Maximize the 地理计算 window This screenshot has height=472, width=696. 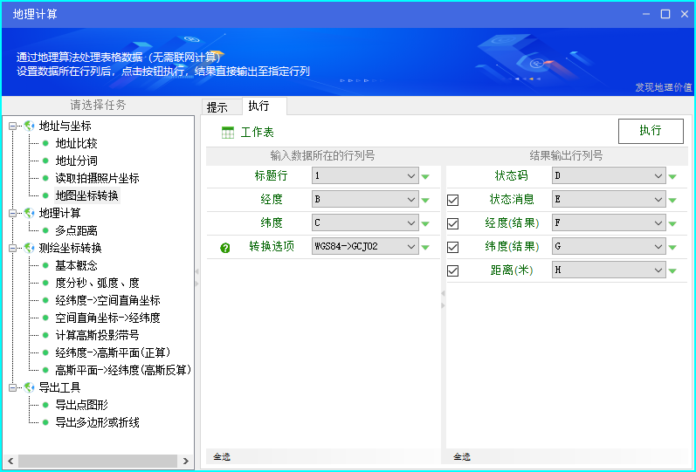tap(665, 14)
